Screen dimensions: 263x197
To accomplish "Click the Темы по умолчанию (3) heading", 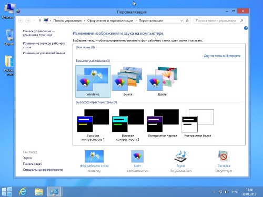I will point(93,61).
